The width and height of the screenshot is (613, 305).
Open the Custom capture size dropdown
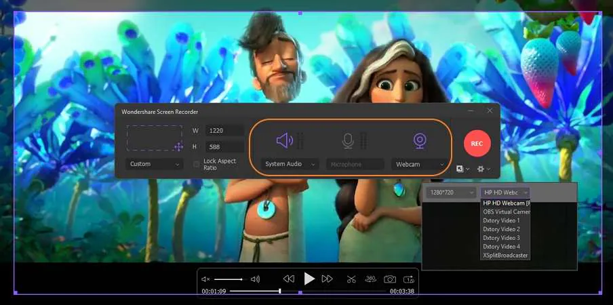pos(155,164)
